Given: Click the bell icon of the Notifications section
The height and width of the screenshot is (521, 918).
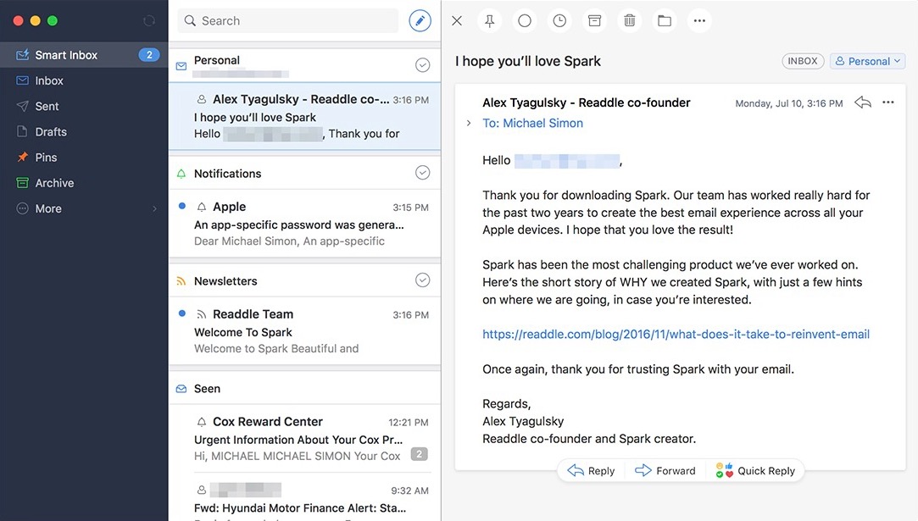Looking at the screenshot, I should coord(181,174).
